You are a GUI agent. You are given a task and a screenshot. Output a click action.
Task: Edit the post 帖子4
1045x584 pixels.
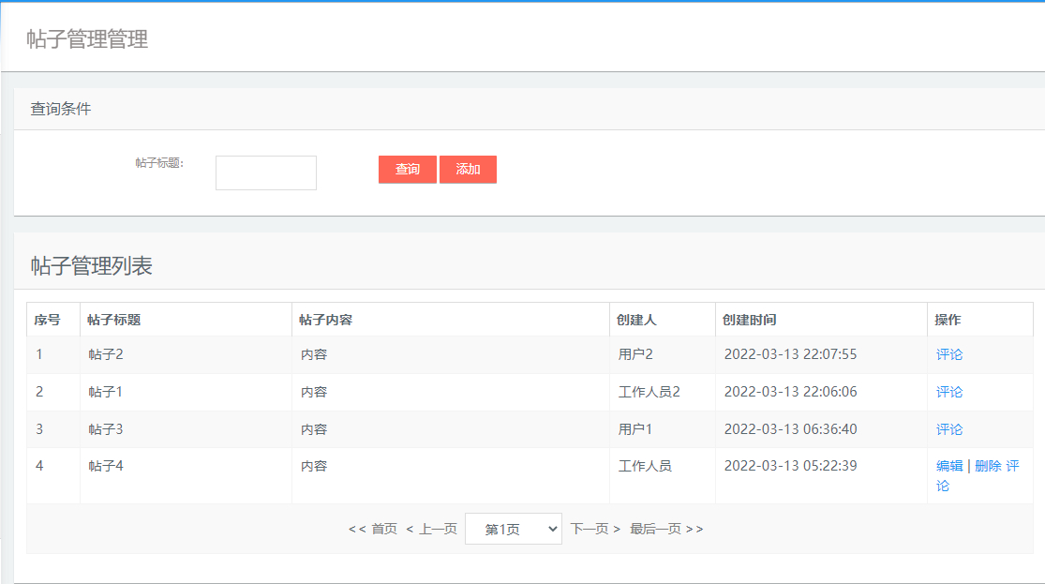948,466
